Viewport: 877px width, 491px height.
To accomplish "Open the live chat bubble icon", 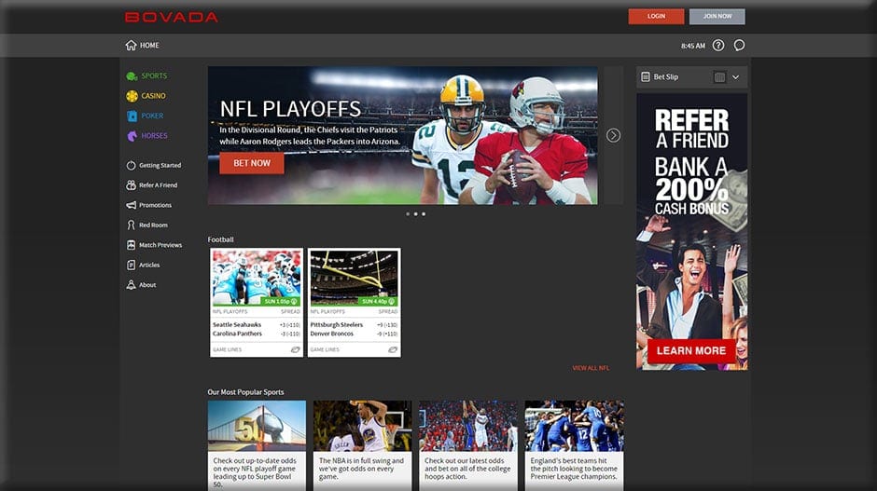I will (x=739, y=46).
